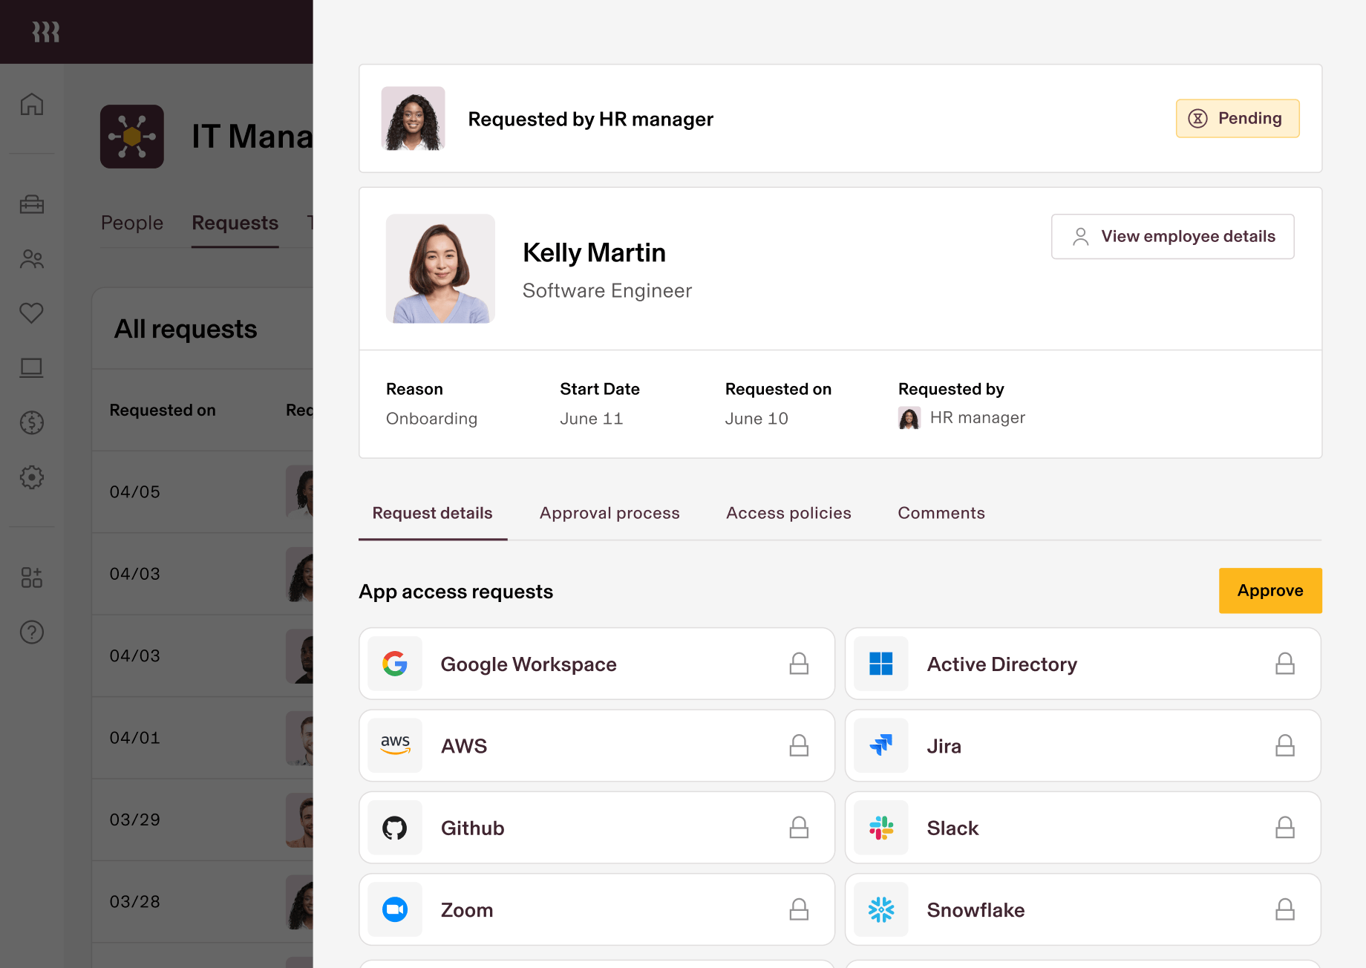Click the lock icon for Github
Viewport: 1366px width, 968px height.
[x=799, y=828]
